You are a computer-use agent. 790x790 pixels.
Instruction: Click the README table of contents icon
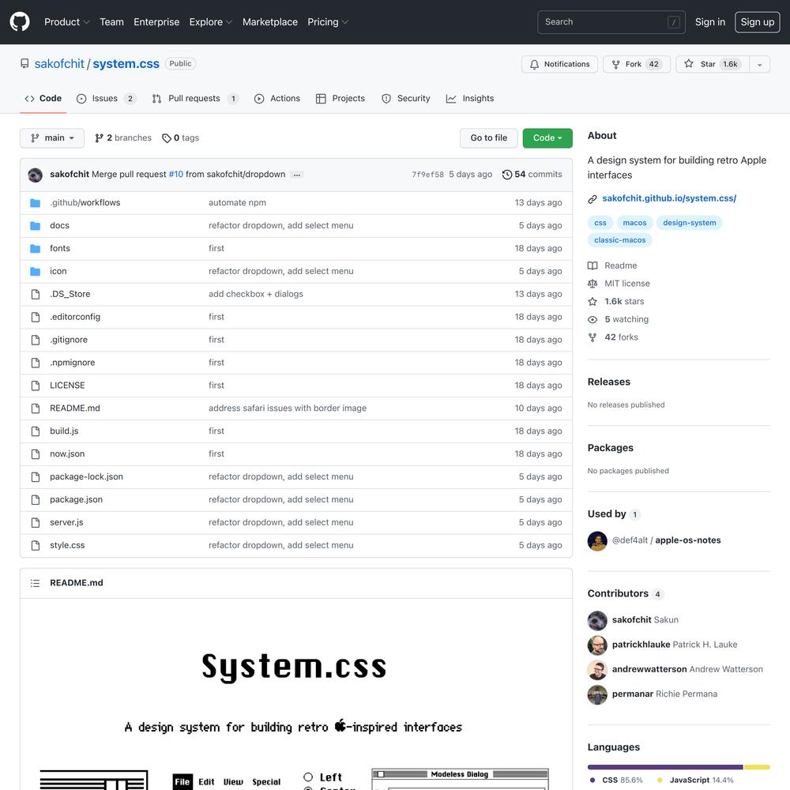pos(36,584)
